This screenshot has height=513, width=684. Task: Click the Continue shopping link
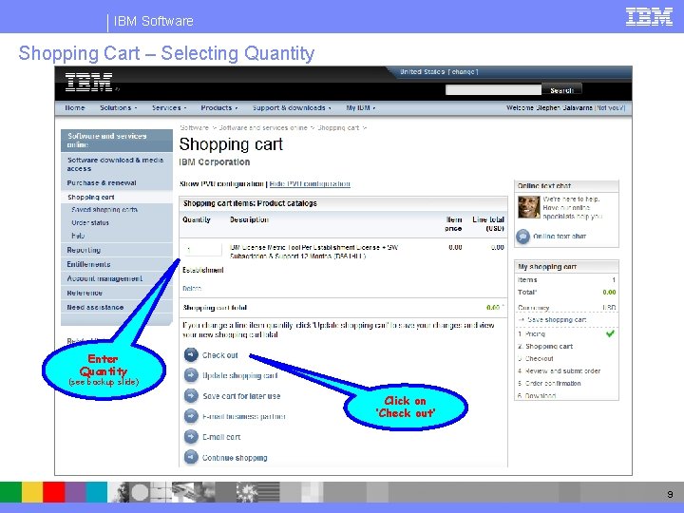click(x=235, y=458)
